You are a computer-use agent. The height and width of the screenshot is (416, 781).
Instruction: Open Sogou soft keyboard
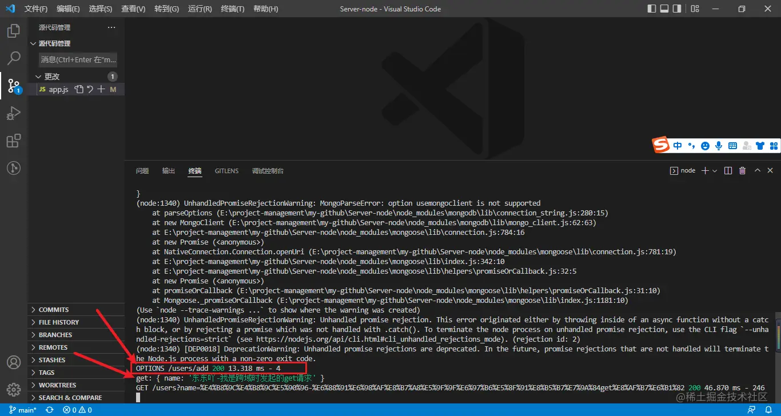(732, 146)
